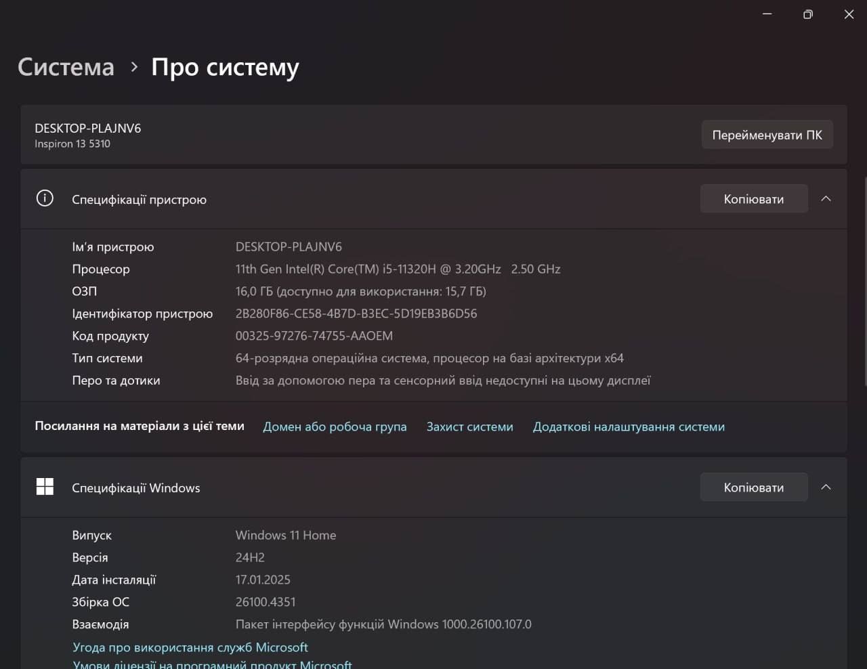The image size is (867, 669).
Task: Click the Дата інсталяції label
Action: 114,580
